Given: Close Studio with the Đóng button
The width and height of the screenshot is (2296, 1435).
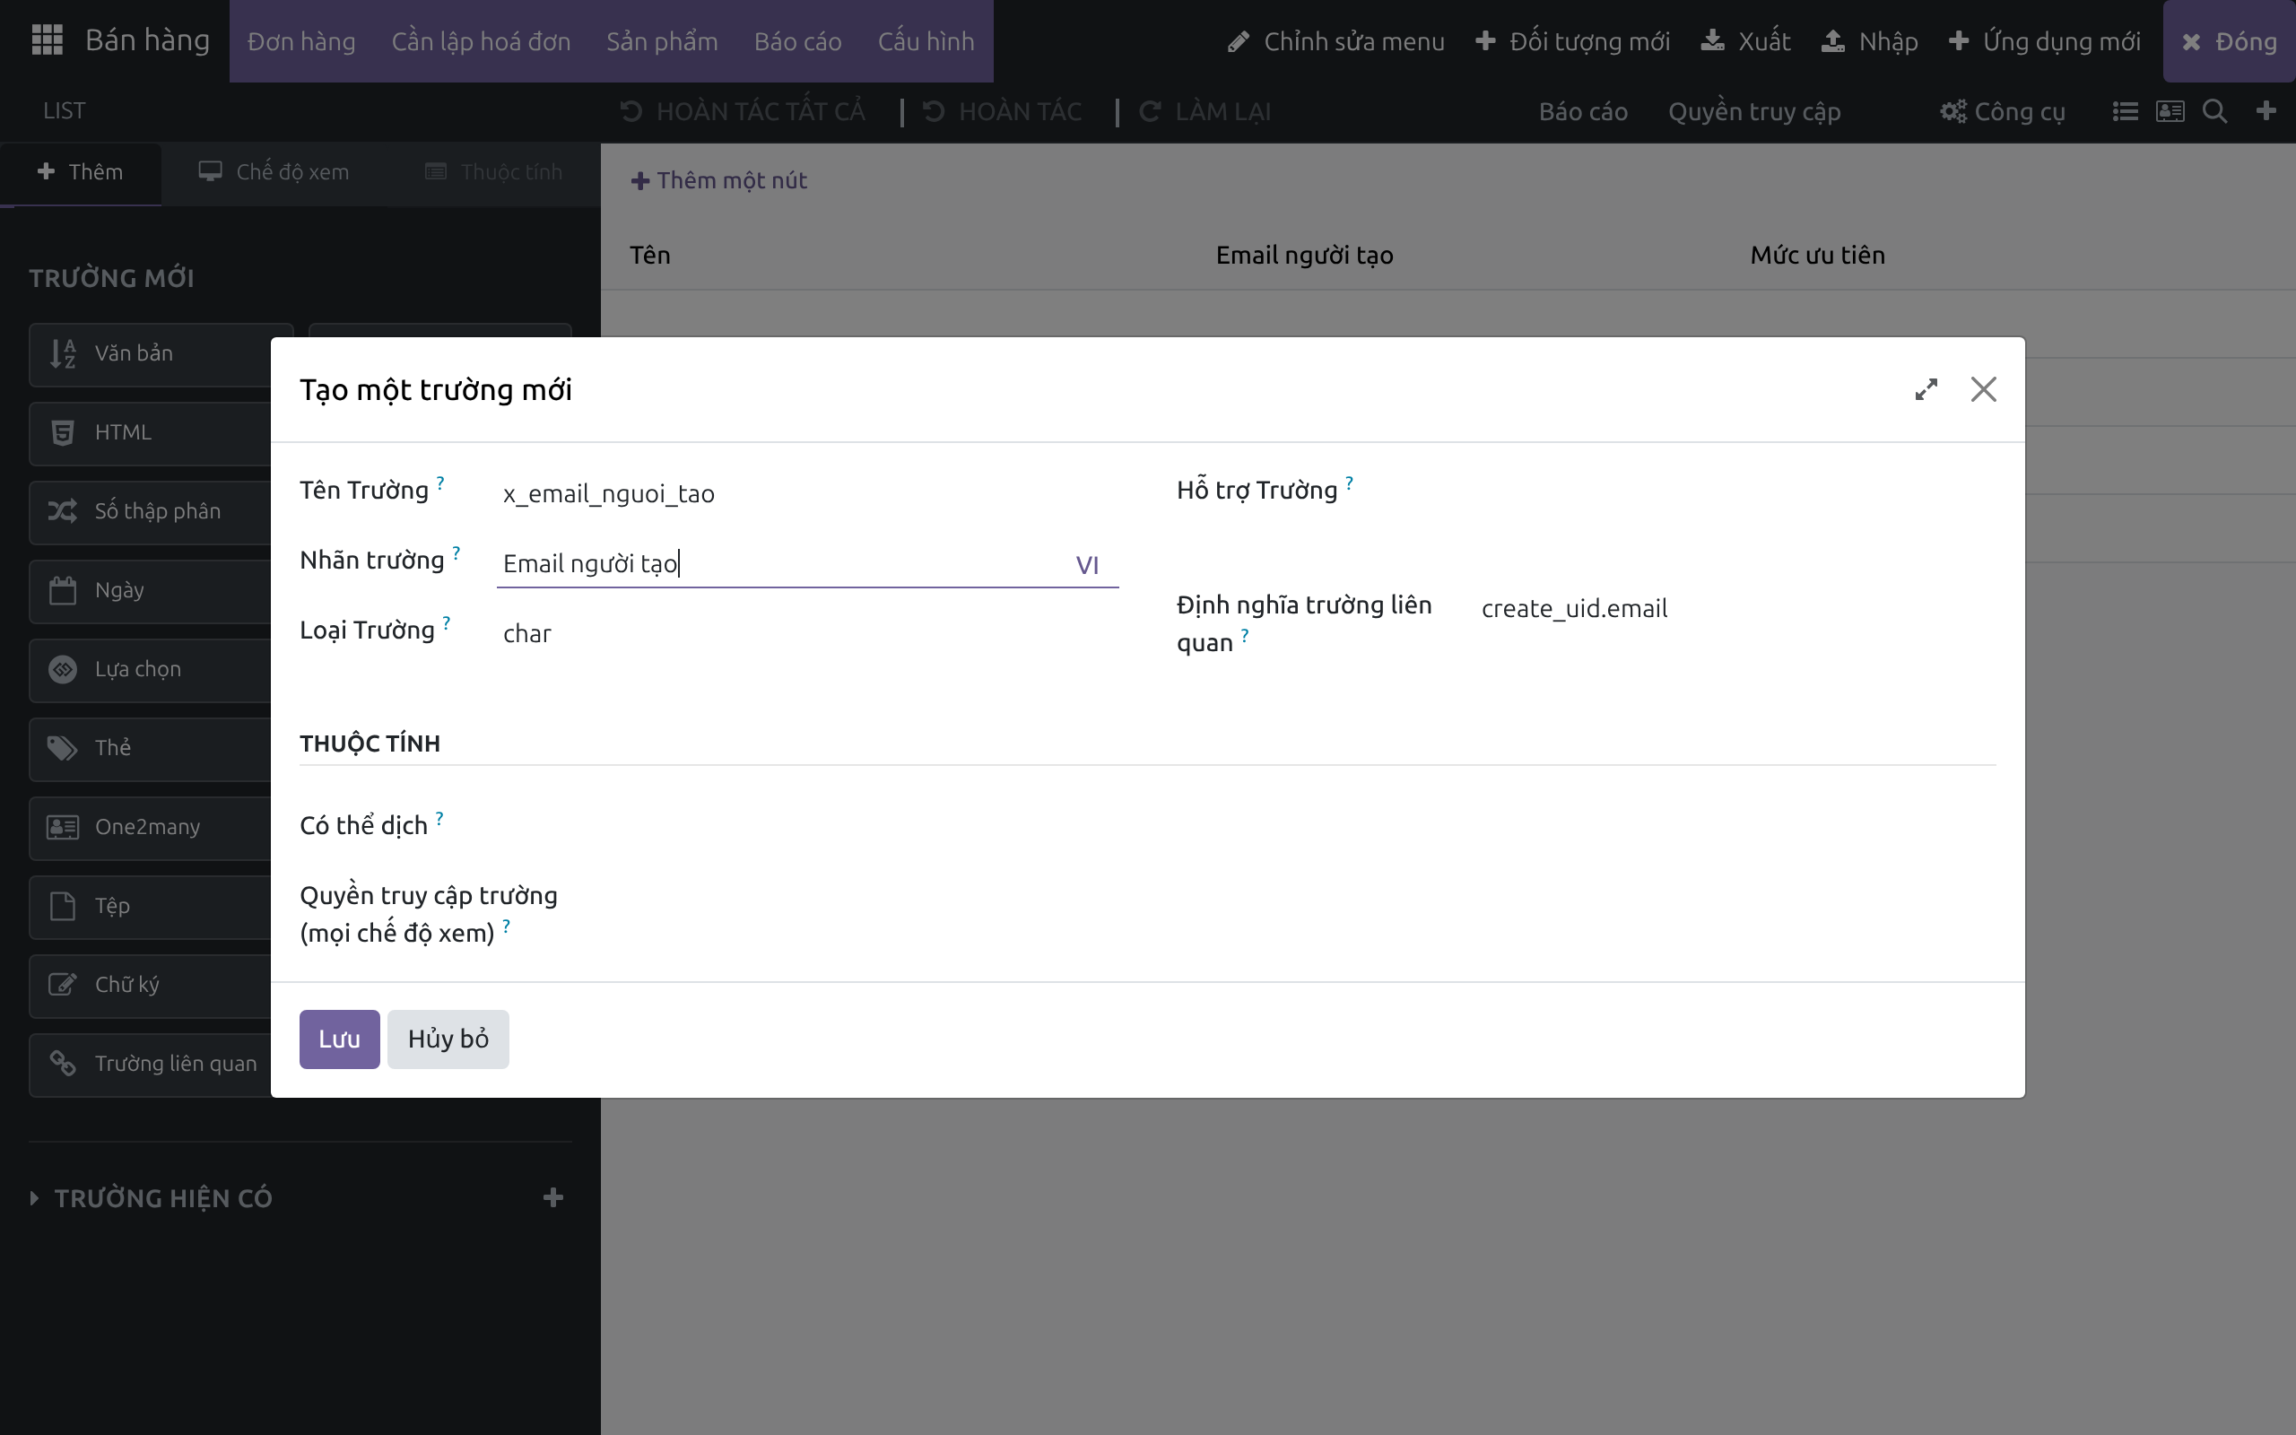Looking at the screenshot, I should pyautogui.click(x=2230, y=41).
